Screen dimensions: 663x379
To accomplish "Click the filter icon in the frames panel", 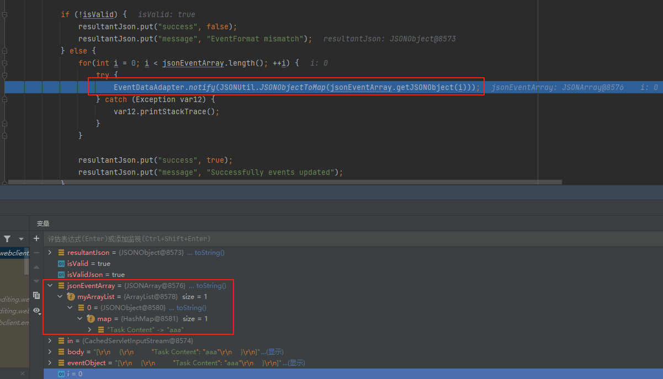I will click(x=7, y=239).
